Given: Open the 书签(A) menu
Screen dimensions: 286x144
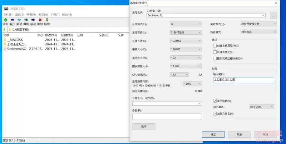Looking at the screenshot, I should [x=43, y=15].
